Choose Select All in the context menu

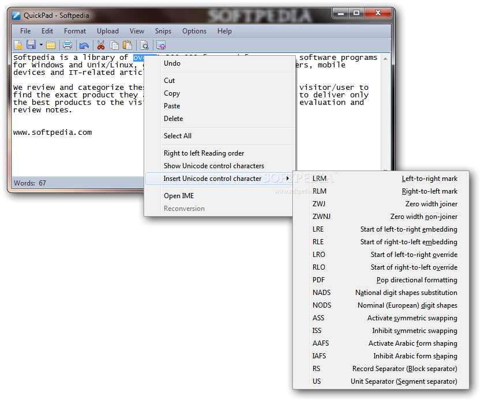pos(219,136)
